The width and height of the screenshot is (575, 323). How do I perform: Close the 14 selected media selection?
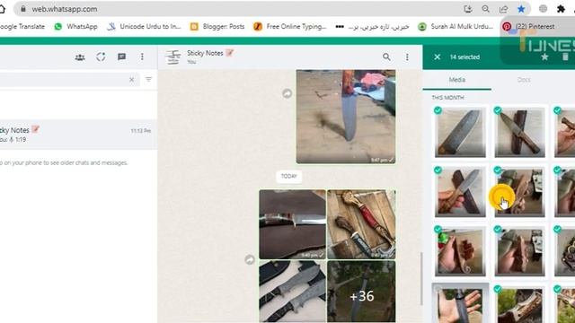click(438, 57)
